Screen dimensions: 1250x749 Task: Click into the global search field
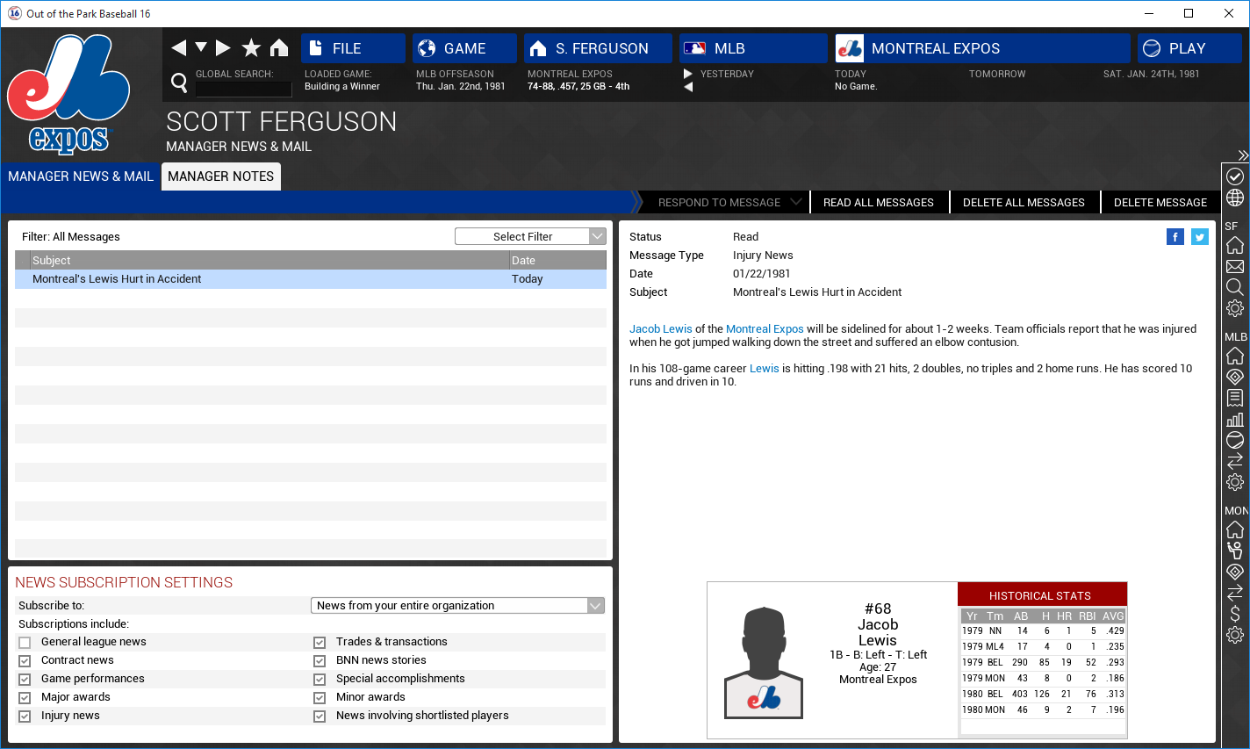click(x=243, y=89)
